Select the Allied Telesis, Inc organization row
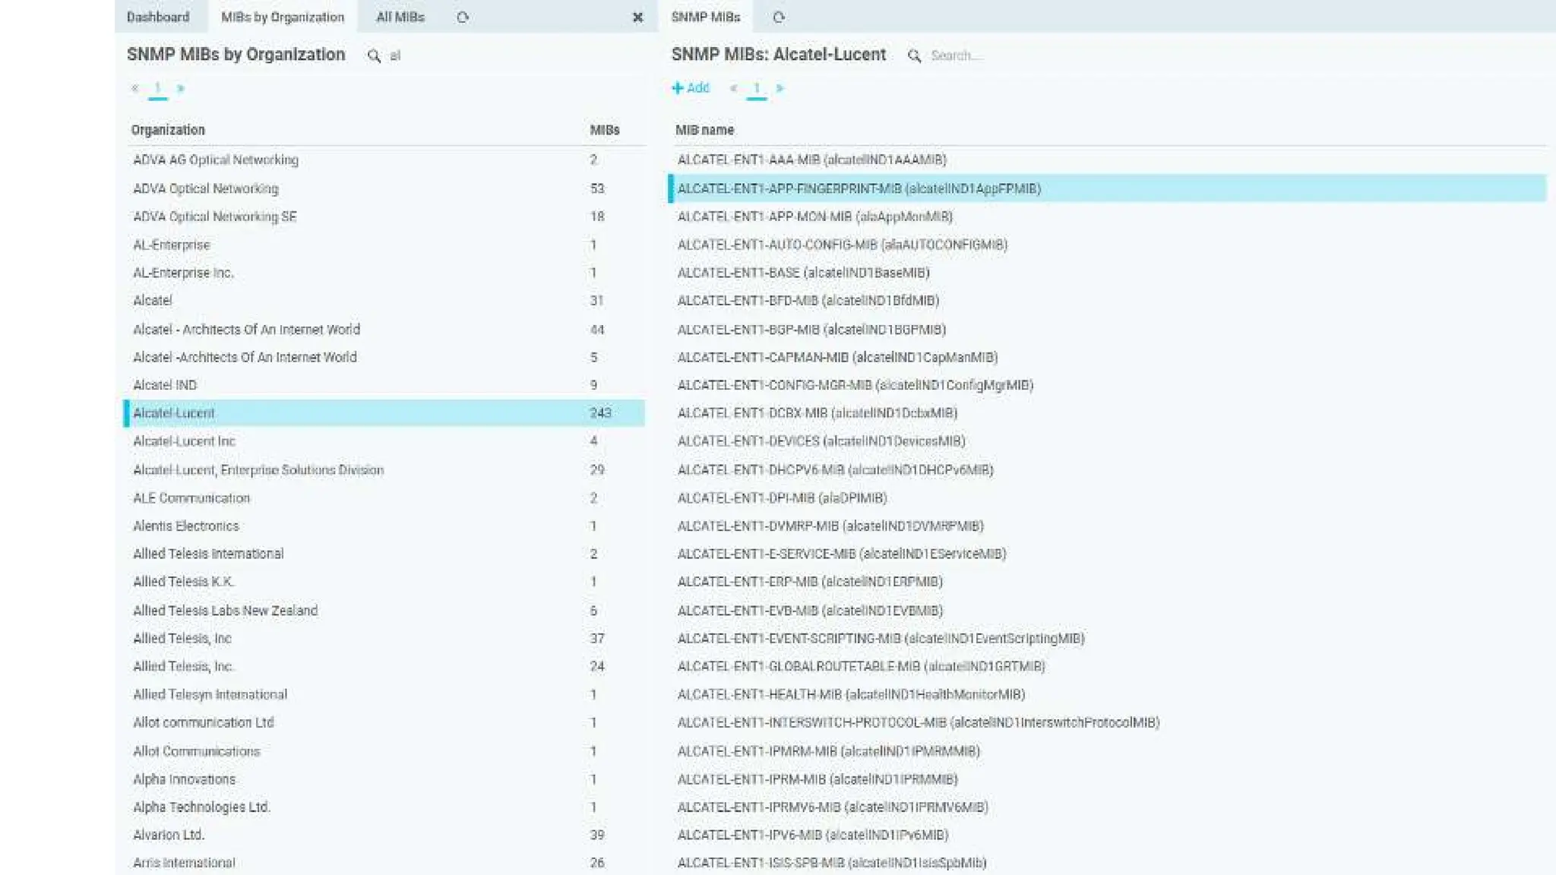This screenshot has width=1556, height=875. (x=182, y=638)
